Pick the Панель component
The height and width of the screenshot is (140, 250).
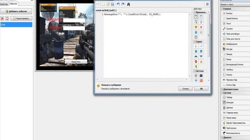point(235,54)
